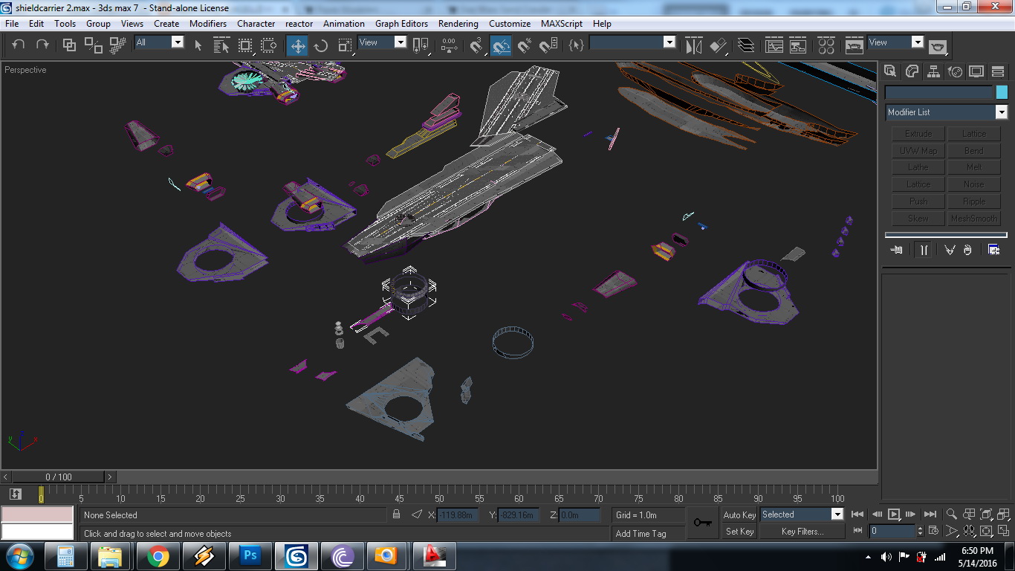
Task: Open the reactor menu
Action: tap(299, 24)
